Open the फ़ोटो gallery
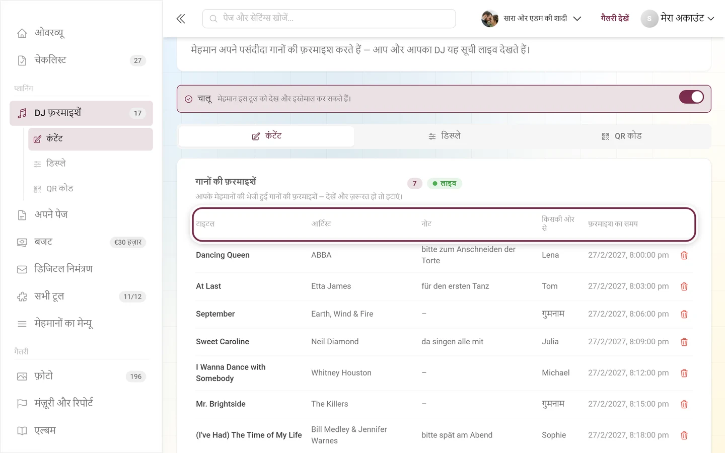This screenshot has height=453, width=725. coord(81,376)
